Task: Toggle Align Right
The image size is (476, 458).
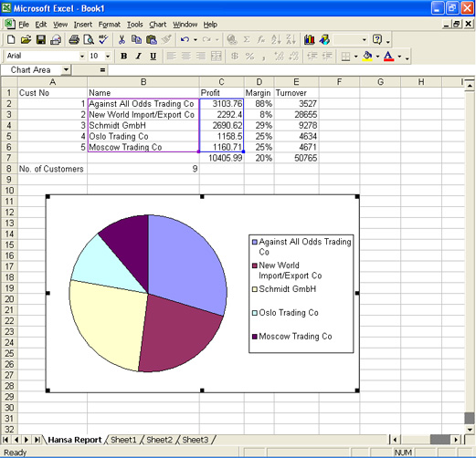Action: (x=201, y=56)
